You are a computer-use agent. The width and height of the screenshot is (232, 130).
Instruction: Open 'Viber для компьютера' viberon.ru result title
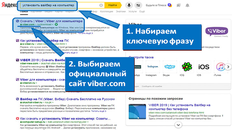pos(42,80)
